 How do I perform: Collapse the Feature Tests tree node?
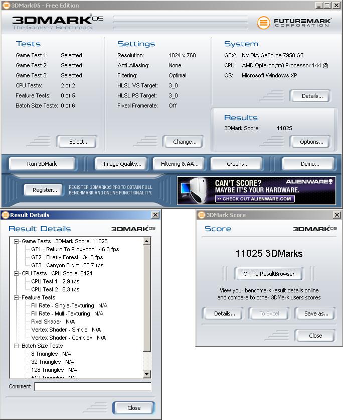(17, 297)
